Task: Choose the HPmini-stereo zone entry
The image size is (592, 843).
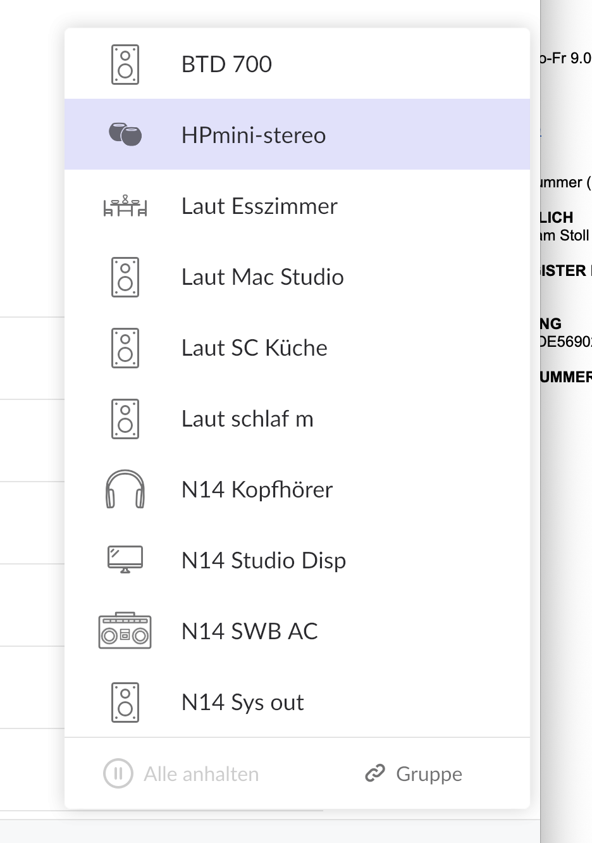Action: click(x=297, y=134)
